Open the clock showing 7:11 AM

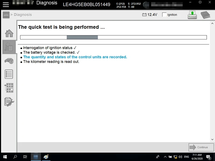(197, 157)
